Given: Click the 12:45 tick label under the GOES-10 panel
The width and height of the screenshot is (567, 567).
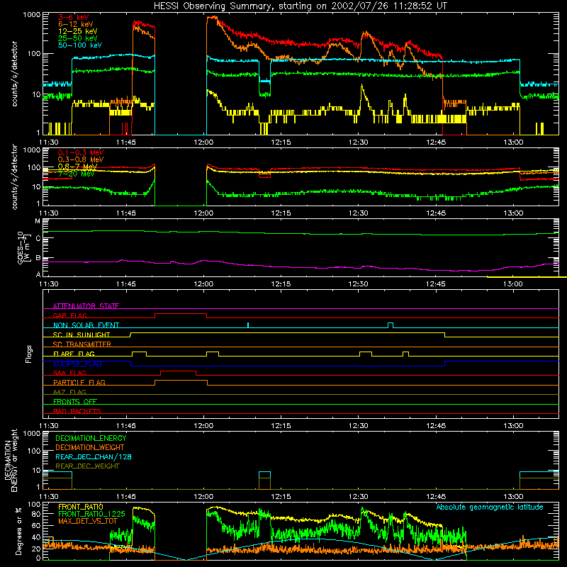Looking at the screenshot, I should click(x=436, y=284).
